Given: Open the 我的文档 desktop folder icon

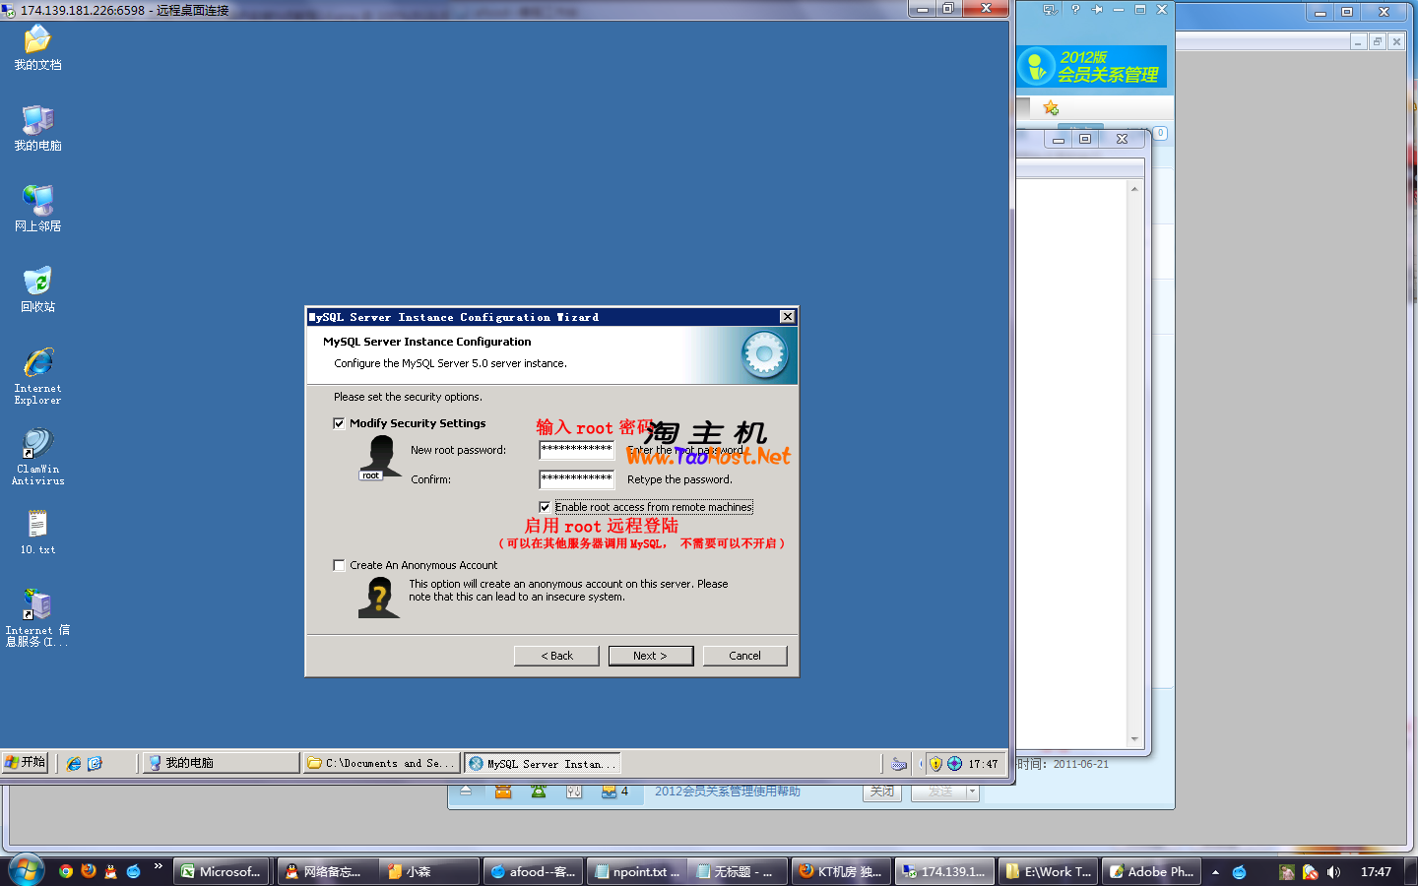Looking at the screenshot, I should point(37,48).
